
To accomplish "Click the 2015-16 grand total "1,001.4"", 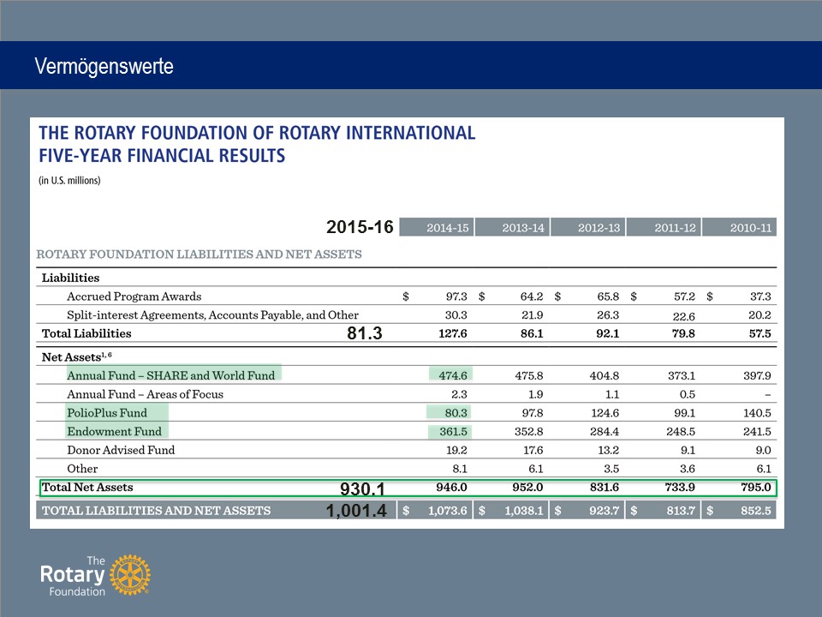I will click(x=356, y=511).
